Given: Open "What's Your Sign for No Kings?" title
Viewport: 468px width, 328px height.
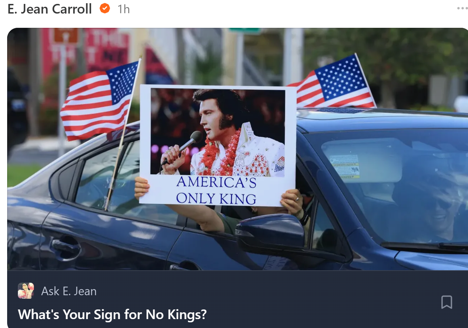Looking at the screenshot, I should tap(112, 314).
